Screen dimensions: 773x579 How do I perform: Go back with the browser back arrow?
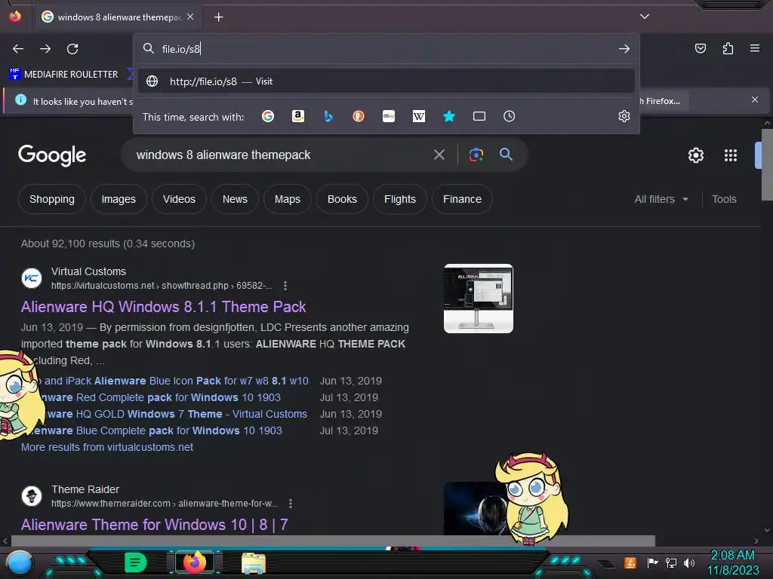(x=18, y=49)
